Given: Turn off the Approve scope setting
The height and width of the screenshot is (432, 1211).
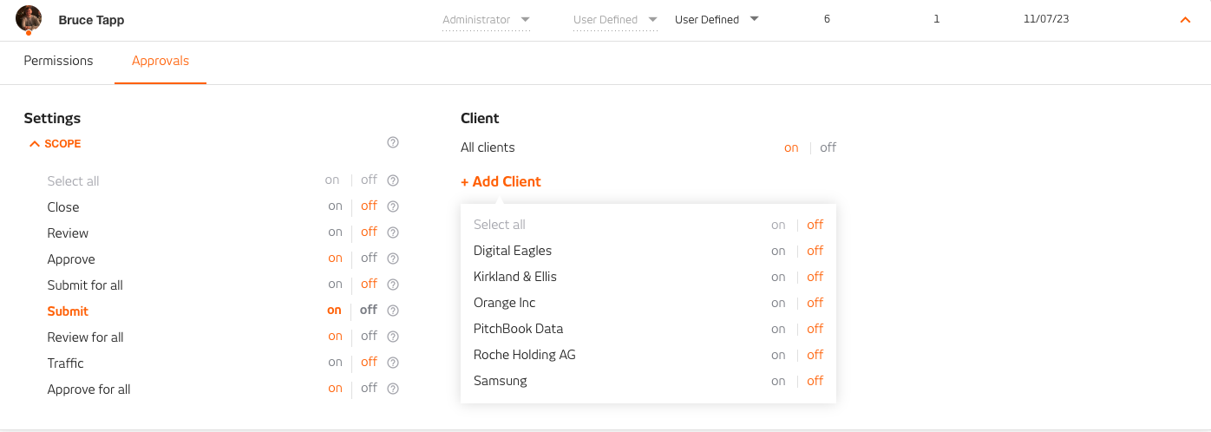Looking at the screenshot, I should pyautogui.click(x=369, y=258).
